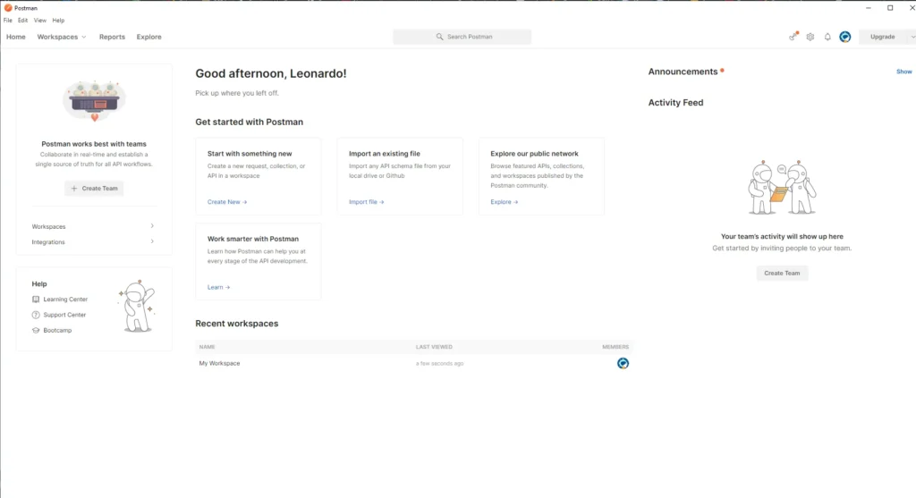Expand Workspaces chevron in sidebar
The height and width of the screenshot is (498, 916).
coord(152,226)
